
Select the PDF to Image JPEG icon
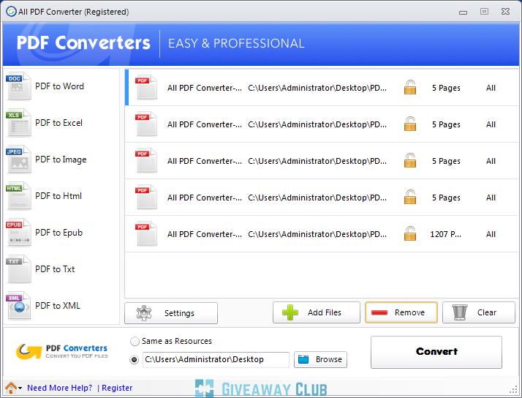point(18,159)
